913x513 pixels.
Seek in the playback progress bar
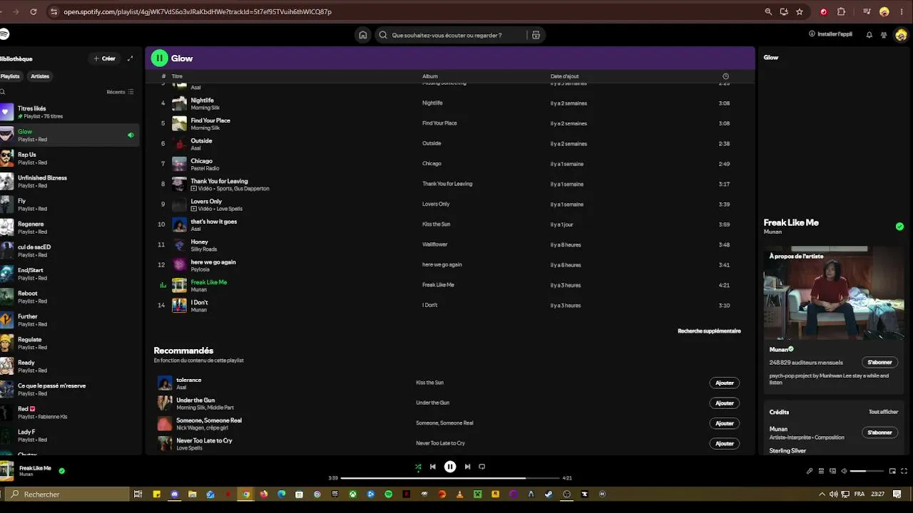[x=450, y=478]
